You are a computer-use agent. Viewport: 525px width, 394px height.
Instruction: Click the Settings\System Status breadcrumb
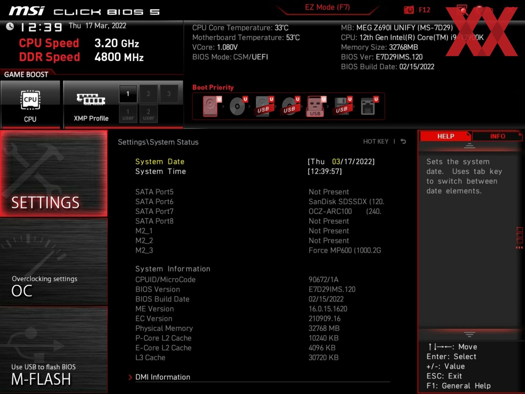tap(158, 142)
